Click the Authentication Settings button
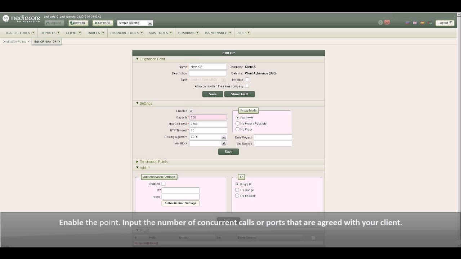 click(x=180, y=203)
